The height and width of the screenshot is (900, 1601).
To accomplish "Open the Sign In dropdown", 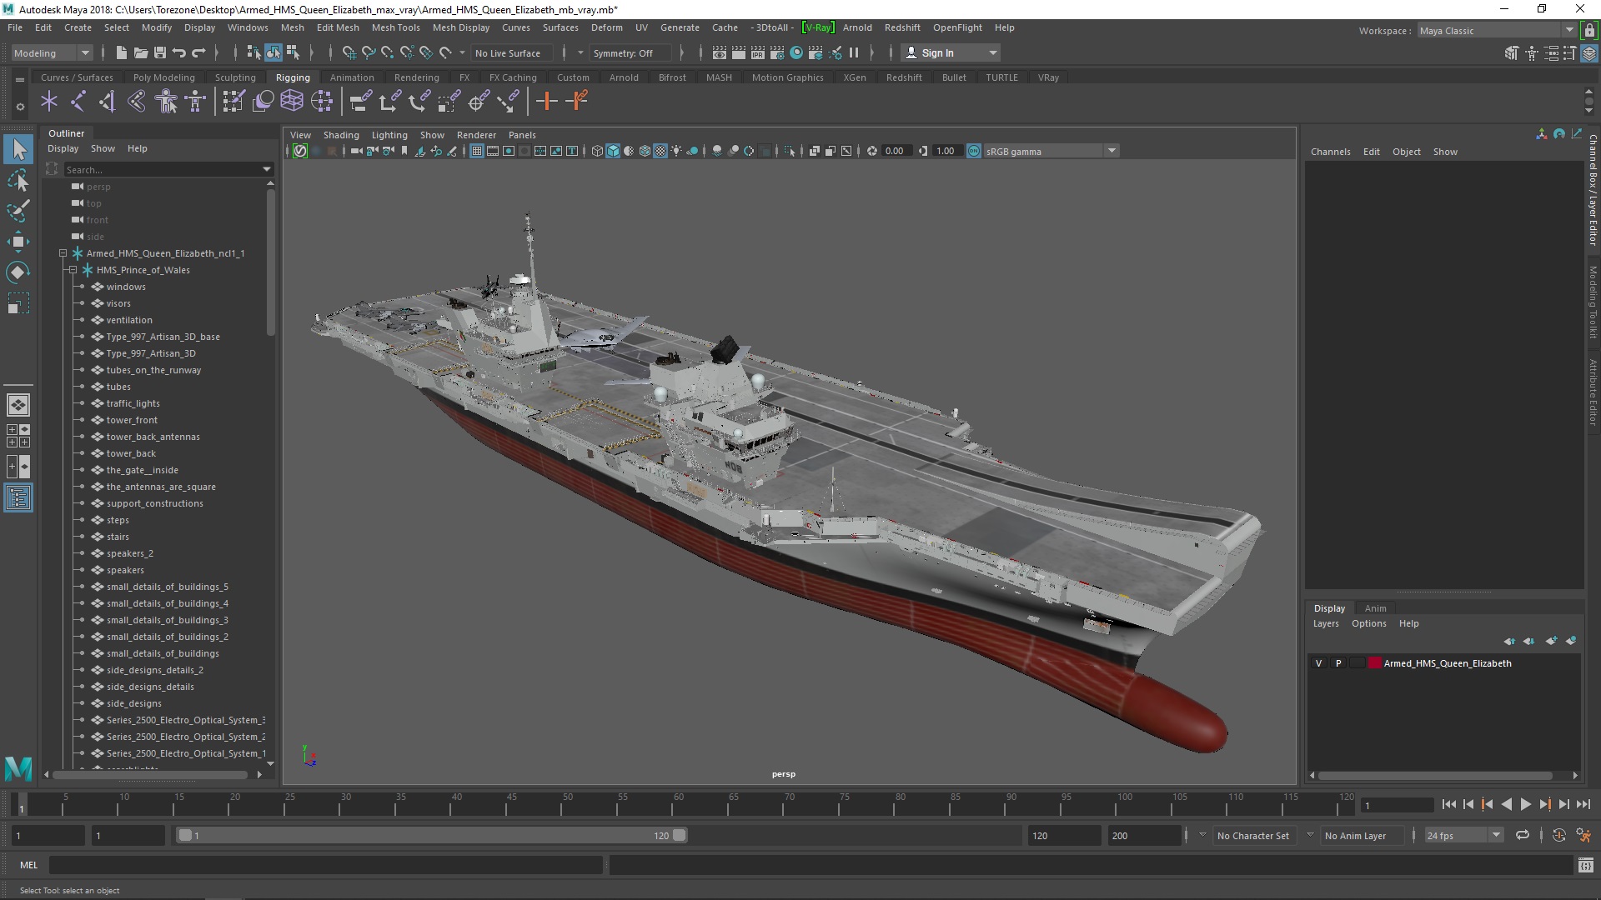I will click(x=951, y=52).
